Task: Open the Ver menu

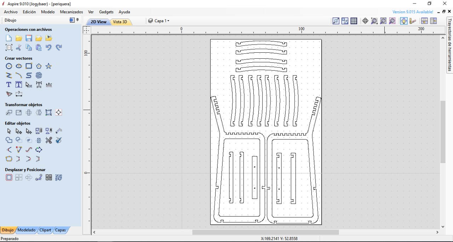Action: pyautogui.click(x=91, y=12)
